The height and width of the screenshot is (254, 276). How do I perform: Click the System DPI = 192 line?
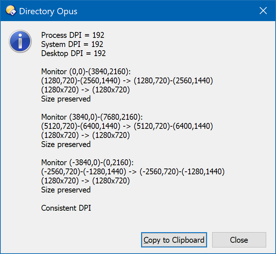(72, 44)
